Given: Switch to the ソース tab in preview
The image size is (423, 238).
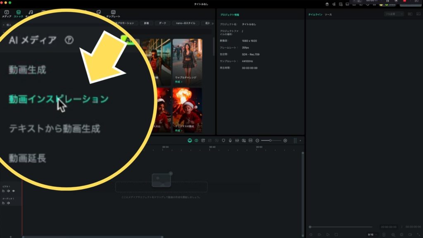Looking at the screenshot, I should click(328, 14).
